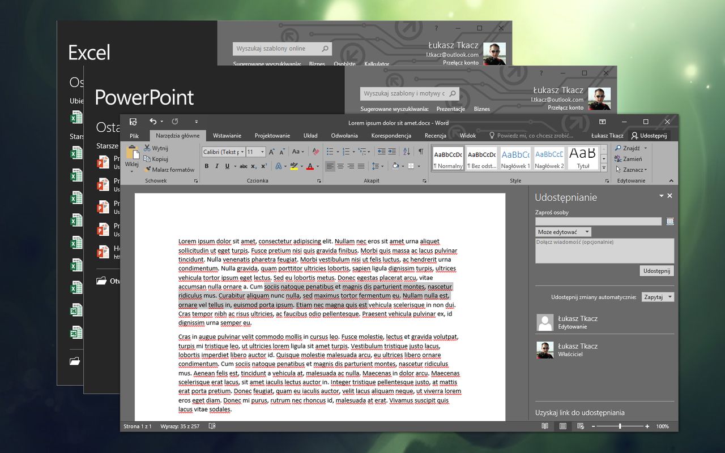Viewport: 725px width, 453px height.
Task: Increase paragraph indent
Action: click(392, 152)
